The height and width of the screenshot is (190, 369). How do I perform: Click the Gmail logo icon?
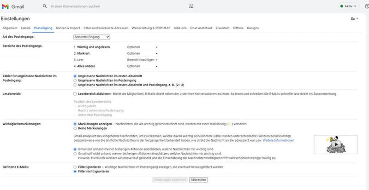pos(5,6)
